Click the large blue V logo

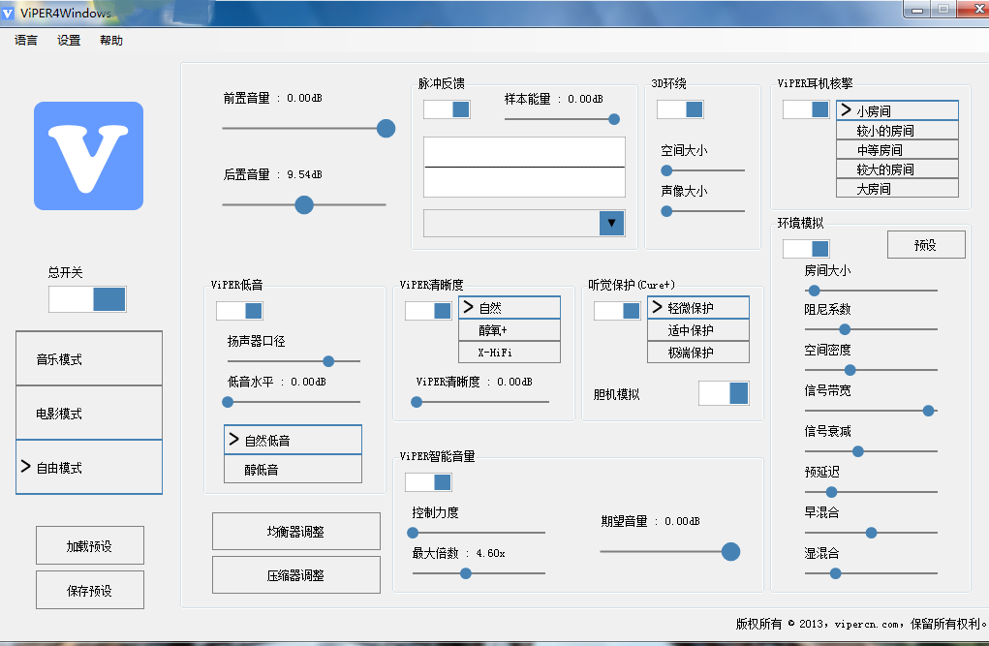coord(88,156)
